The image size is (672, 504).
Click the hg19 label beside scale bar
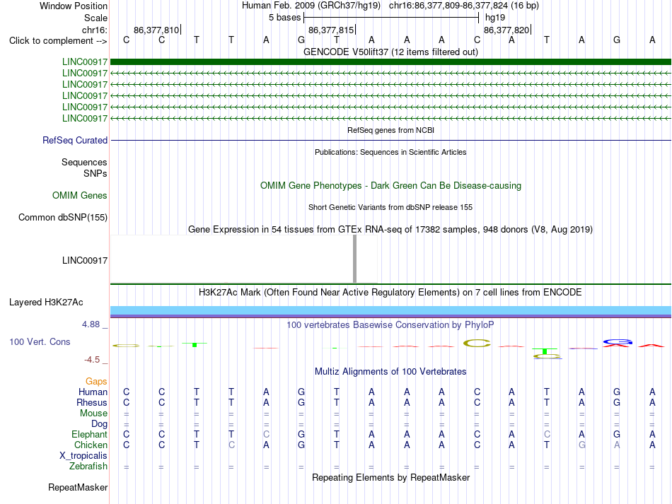tap(495, 18)
